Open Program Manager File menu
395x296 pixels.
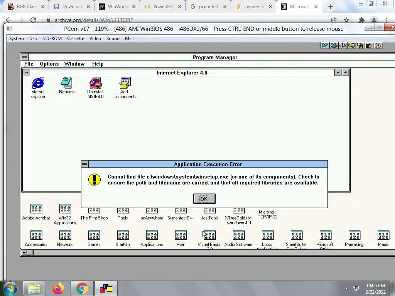tap(29, 64)
